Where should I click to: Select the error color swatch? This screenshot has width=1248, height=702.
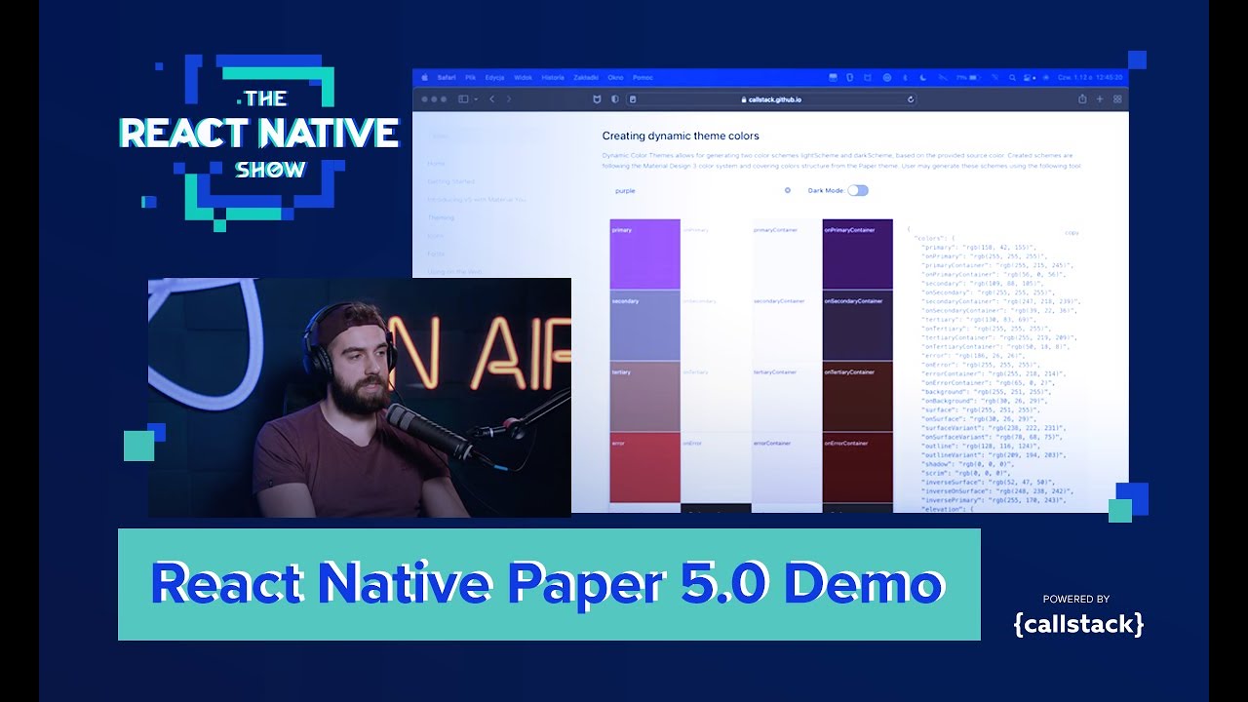644,467
